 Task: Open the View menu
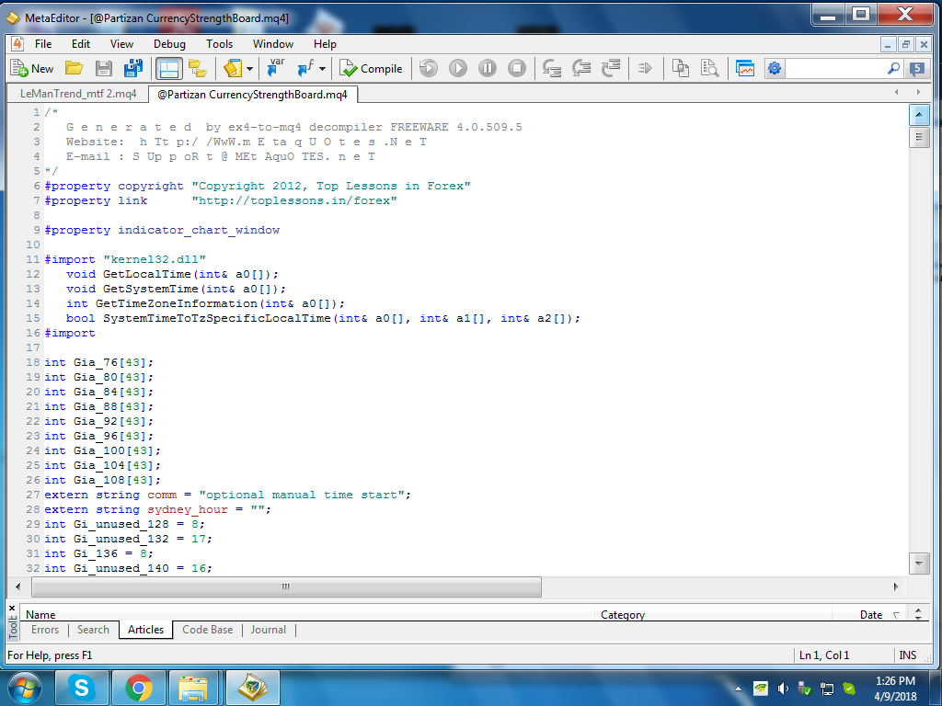coord(121,44)
